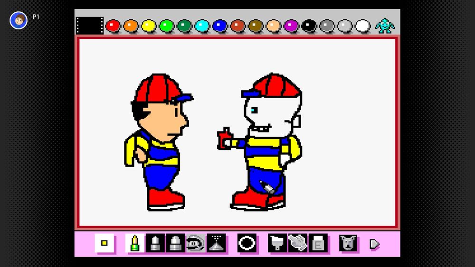Select the large pen tool
The width and height of the screenshot is (475, 267).
click(175, 243)
